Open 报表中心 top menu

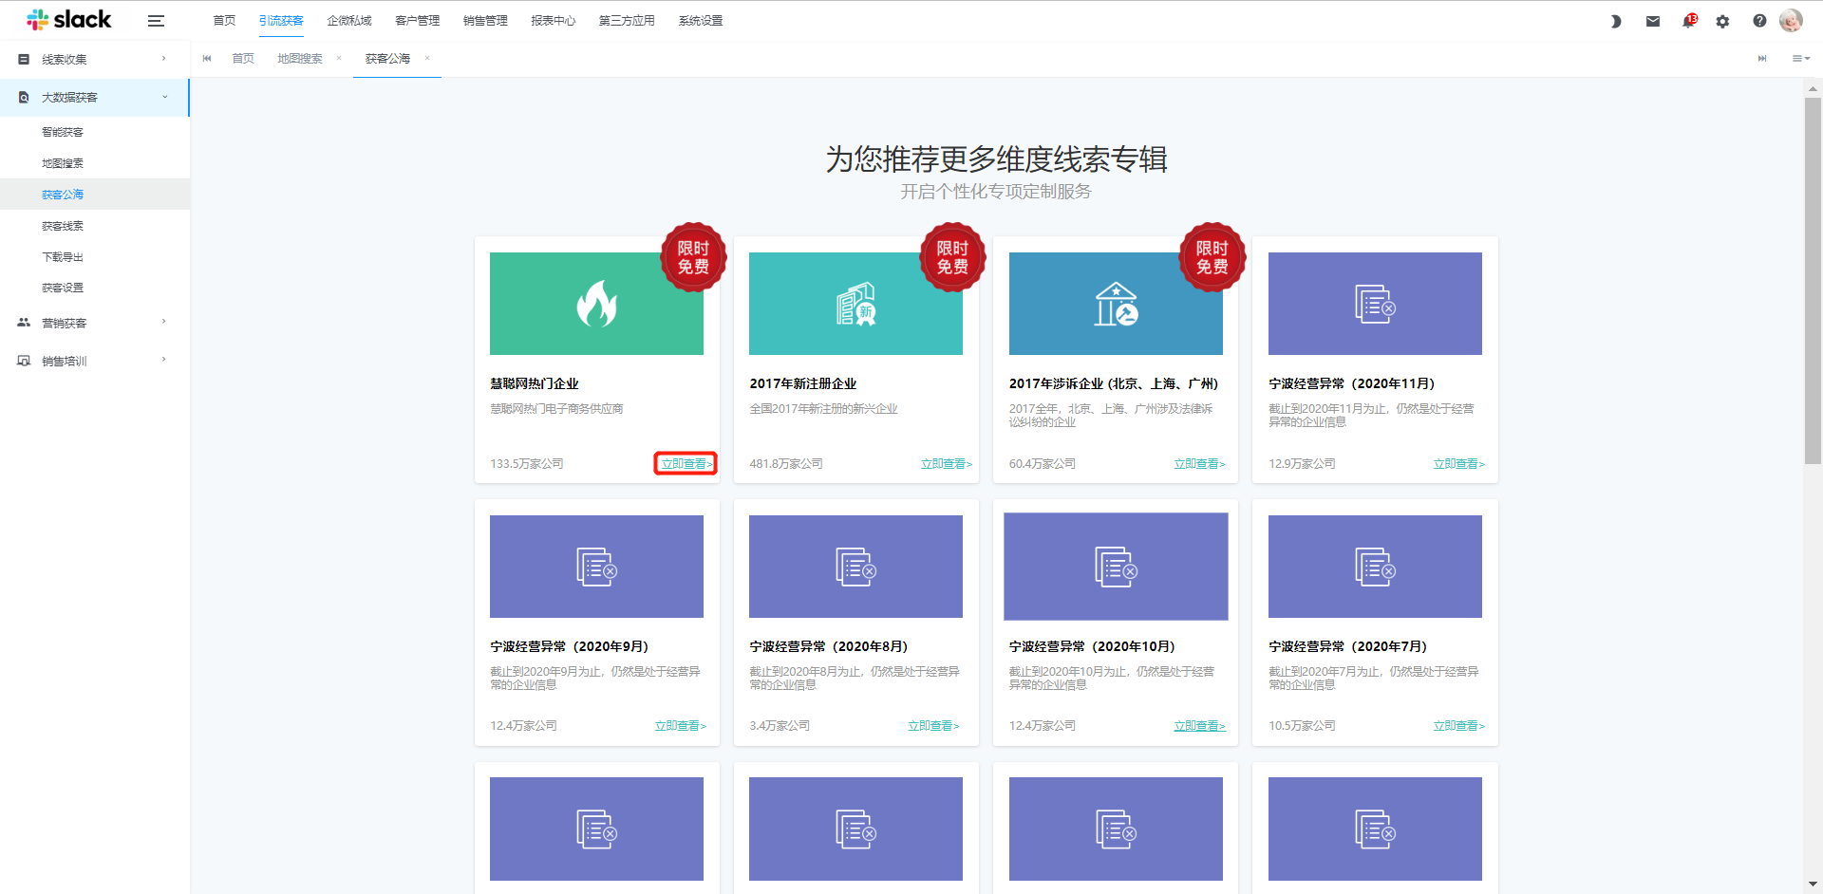554,21
